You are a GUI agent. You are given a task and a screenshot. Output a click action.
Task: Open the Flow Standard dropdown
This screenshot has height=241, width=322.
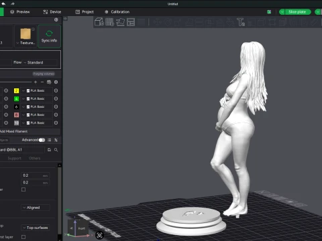(x=40, y=62)
